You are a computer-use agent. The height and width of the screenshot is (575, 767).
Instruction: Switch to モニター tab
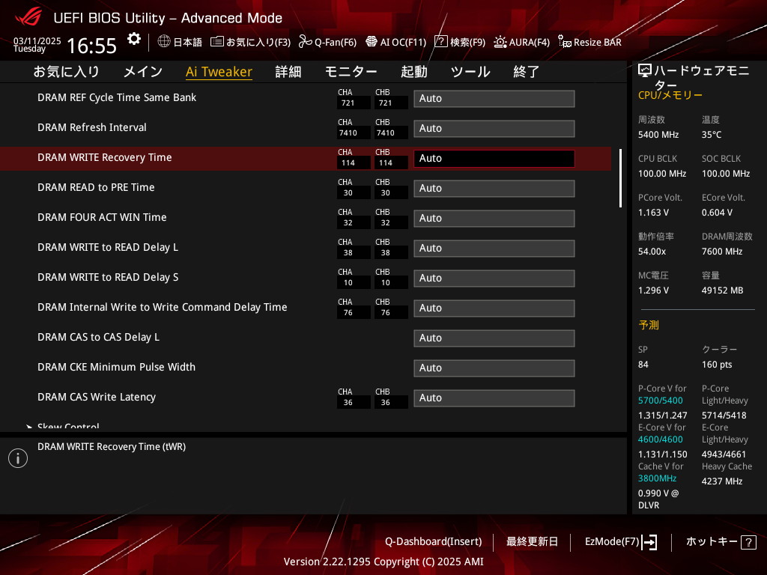coord(351,72)
